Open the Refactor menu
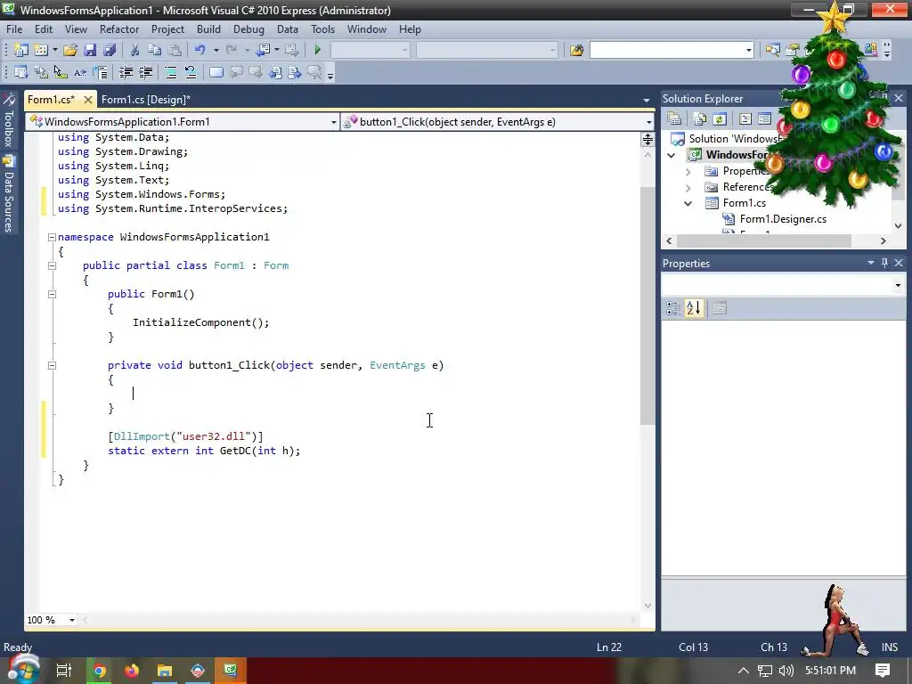 pyautogui.click(x=118, y=29)
